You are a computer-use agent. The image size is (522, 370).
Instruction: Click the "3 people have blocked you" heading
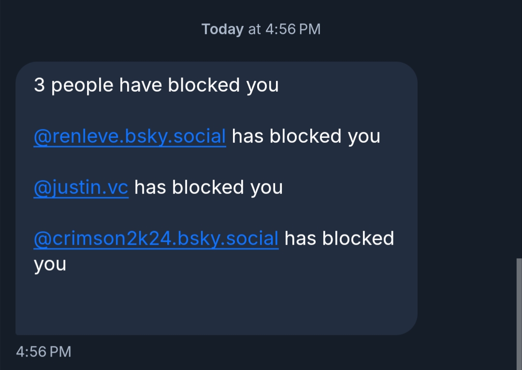[156, 85]
